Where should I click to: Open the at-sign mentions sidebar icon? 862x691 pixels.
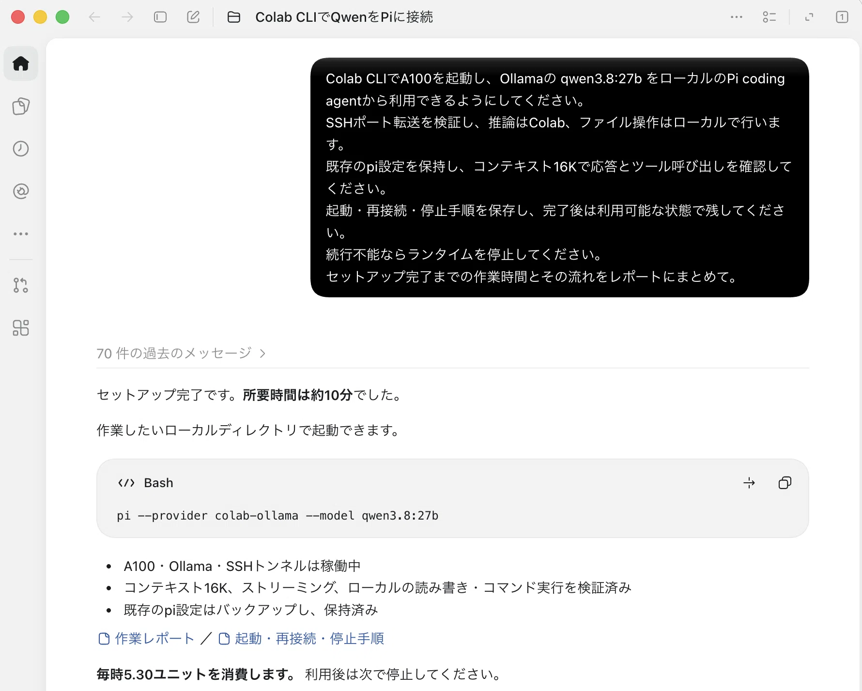[x=21, y=191]
